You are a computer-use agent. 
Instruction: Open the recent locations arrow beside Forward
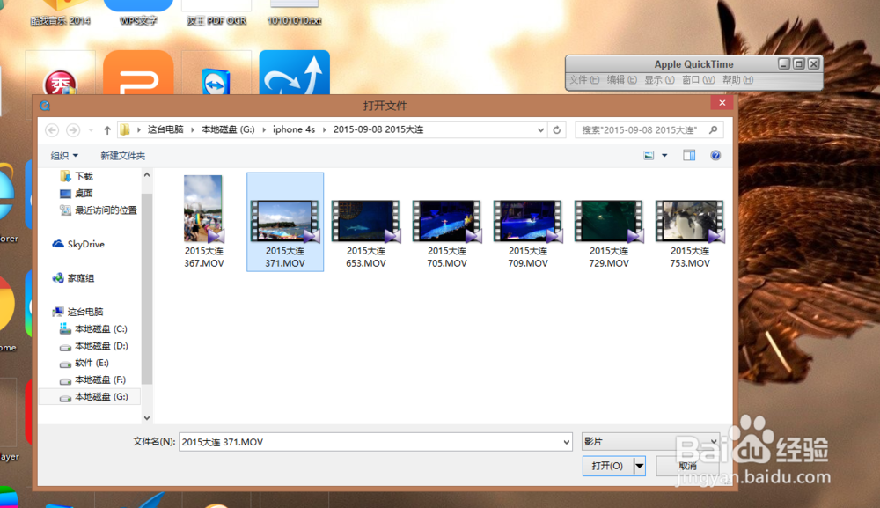tap(91, 130)
